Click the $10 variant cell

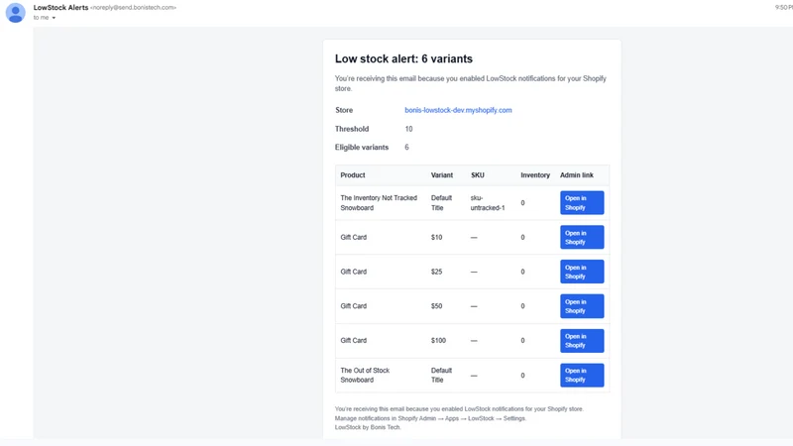(x=436, y=237)
